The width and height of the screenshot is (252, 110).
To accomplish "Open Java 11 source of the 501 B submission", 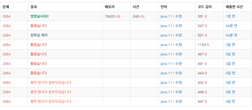I will click(166, 35).
